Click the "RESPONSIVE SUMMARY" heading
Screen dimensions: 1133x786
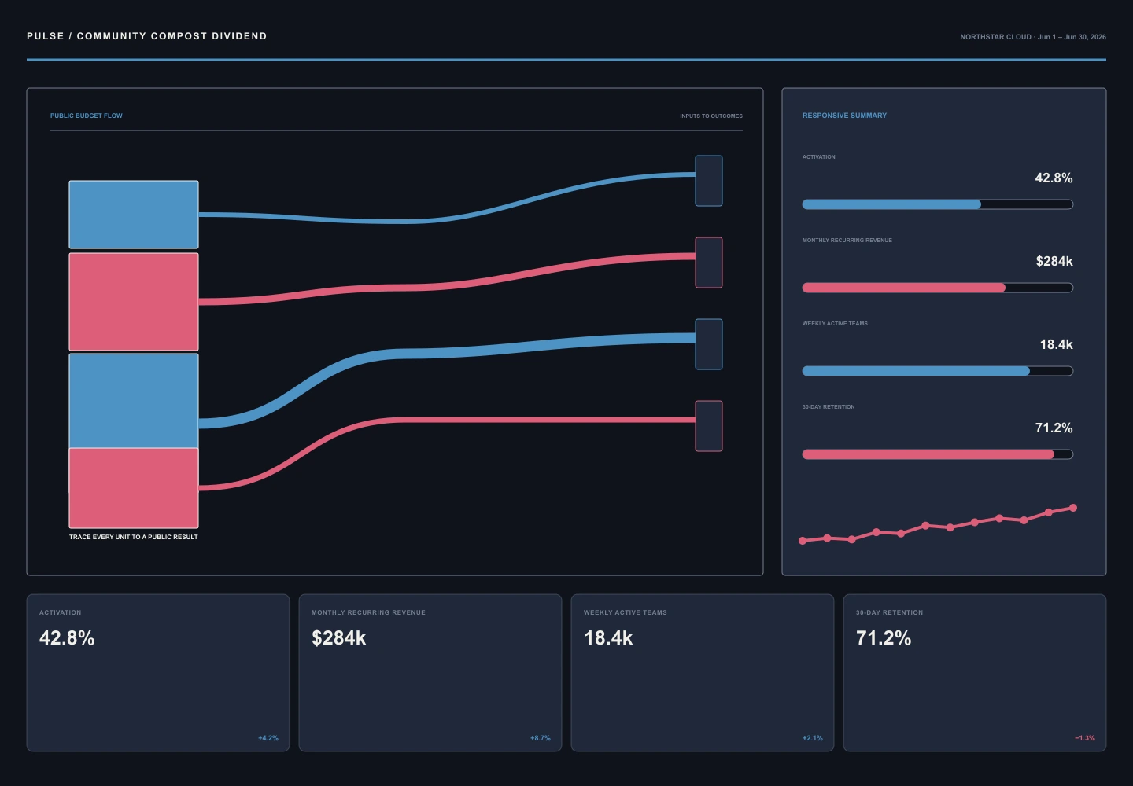844,116
